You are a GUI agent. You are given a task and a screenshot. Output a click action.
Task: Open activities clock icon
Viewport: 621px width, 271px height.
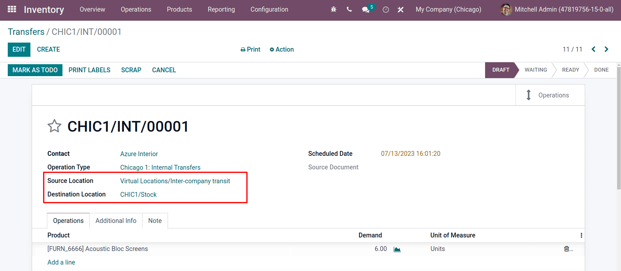386,10
